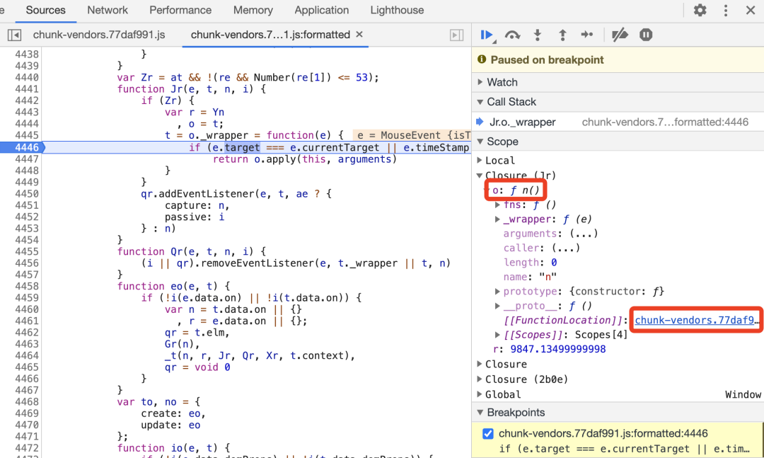Image resolution: width=764 pixels, height=458 pixels.
Task: Toggle the debugger sidebar
Action: click(456, 35)
